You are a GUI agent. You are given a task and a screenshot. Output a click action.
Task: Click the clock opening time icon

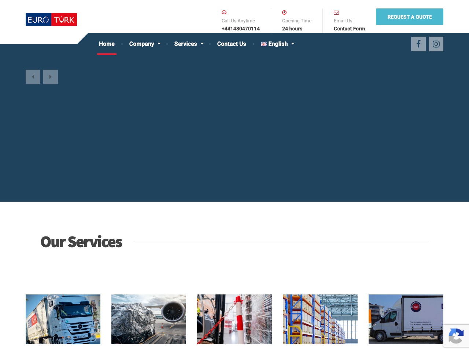click(x=284, y=12)
